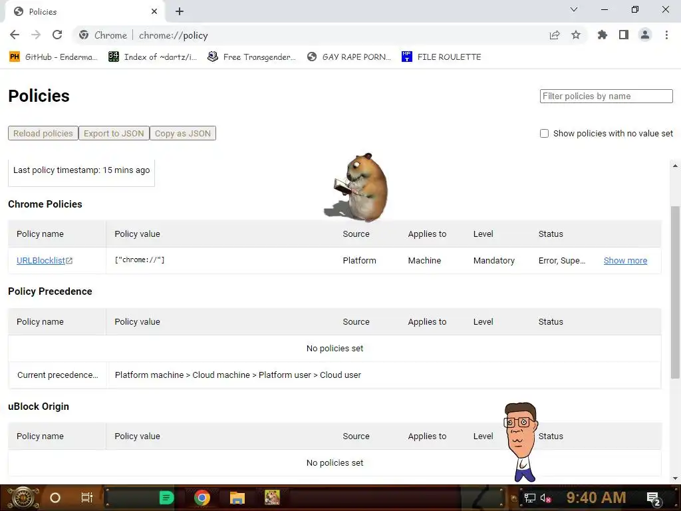Image resolution: width=681 pixels, height=511 pixels.
Task: Click the vertical scrollbar thumb
Action: coord(675,292)
